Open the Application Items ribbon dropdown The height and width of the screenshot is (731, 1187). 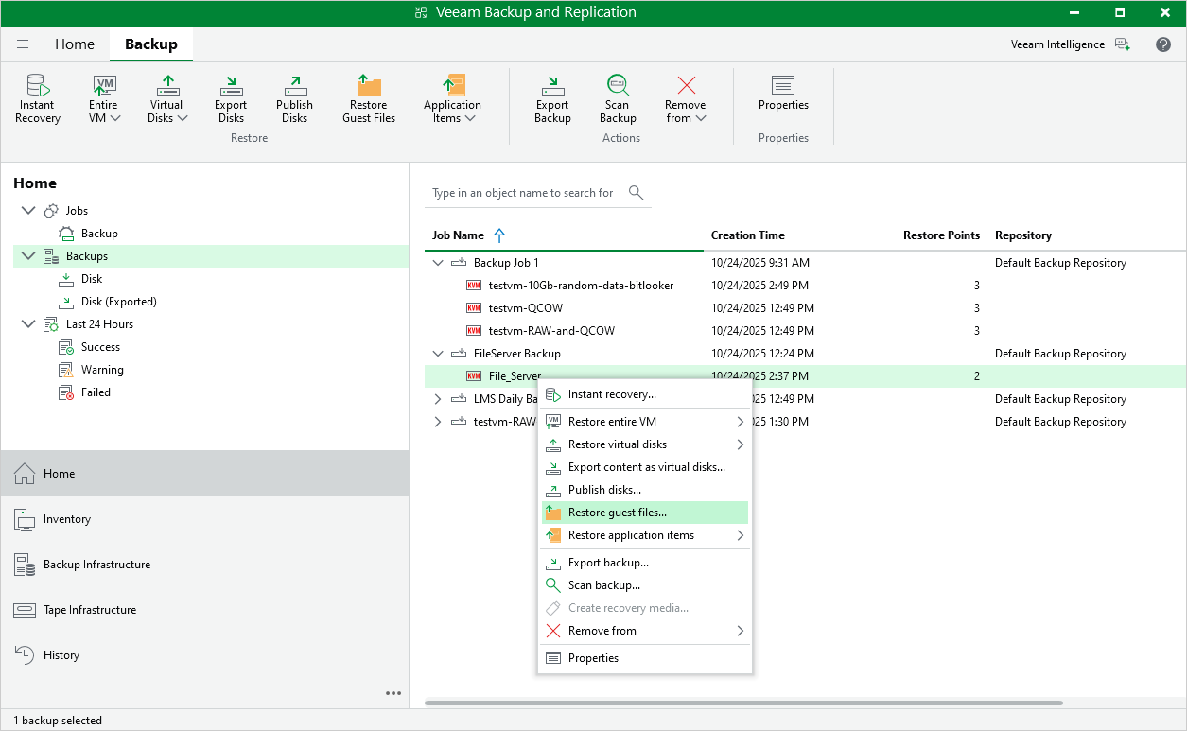point(453,99)
